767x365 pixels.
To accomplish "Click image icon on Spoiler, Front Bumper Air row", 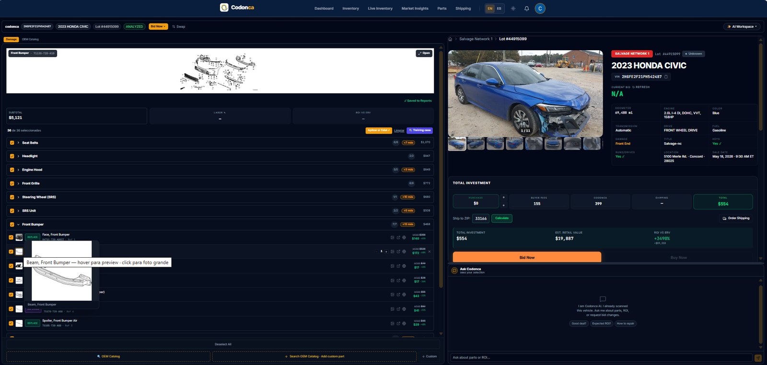I will pyautogui.click(x=392, y=324).
